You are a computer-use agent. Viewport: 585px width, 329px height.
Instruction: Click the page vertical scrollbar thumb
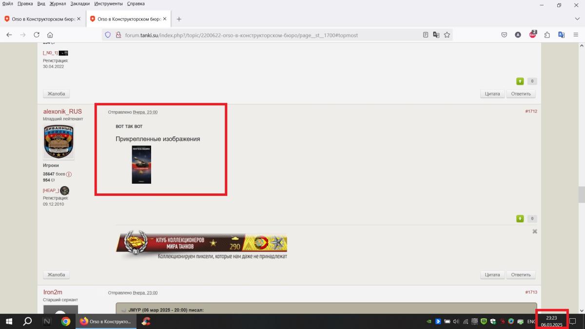581,194
